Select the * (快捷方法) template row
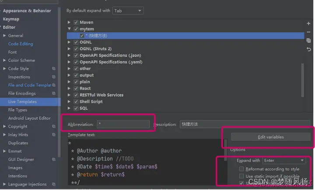 pyautogui.click(x=185, y=35)
